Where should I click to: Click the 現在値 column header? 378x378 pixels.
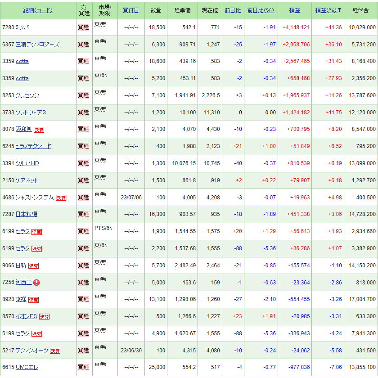pyautogui.click(x=210, y=10)
